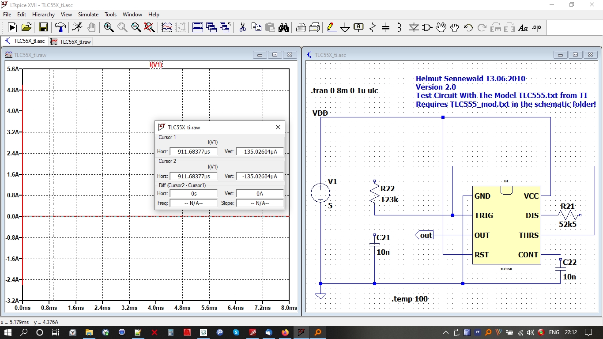This screenshot has width=603, height=339.
Task: Click the out net label
Action: point(424,235)
